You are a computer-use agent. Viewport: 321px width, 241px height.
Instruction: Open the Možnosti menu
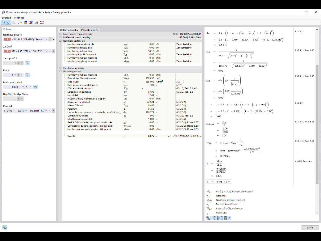[19, 18]
